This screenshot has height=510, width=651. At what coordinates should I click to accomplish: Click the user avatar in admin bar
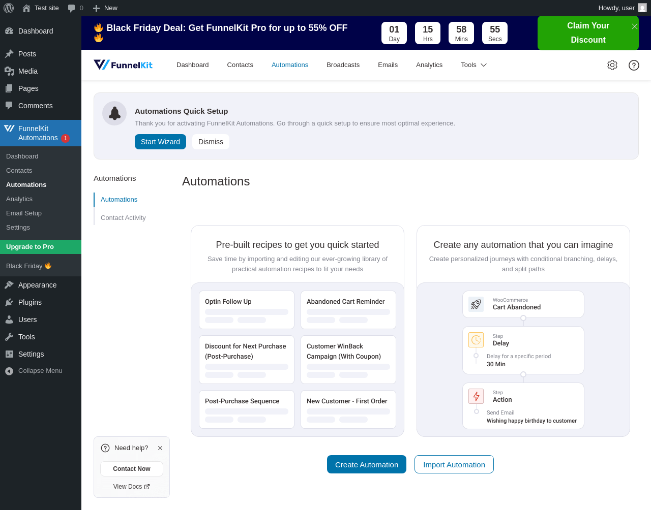tap(642, 8)
